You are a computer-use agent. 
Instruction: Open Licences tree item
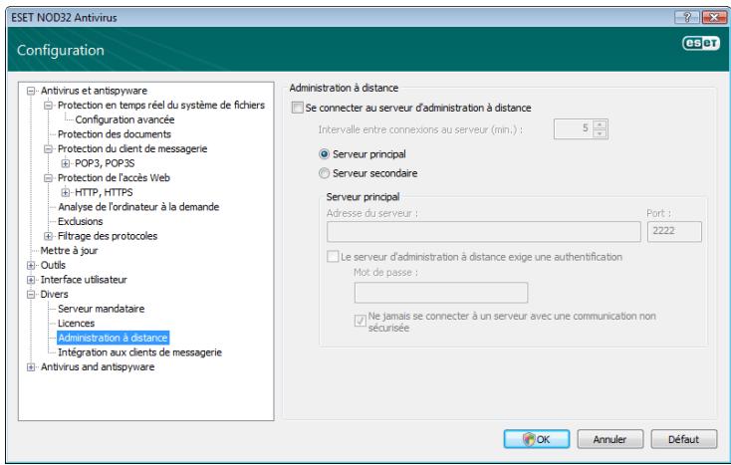[x=76, y=324]
